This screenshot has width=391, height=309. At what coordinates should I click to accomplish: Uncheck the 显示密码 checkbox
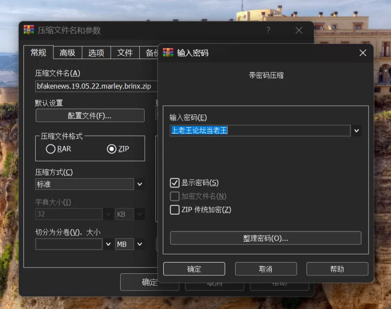[x=174, y=183]
